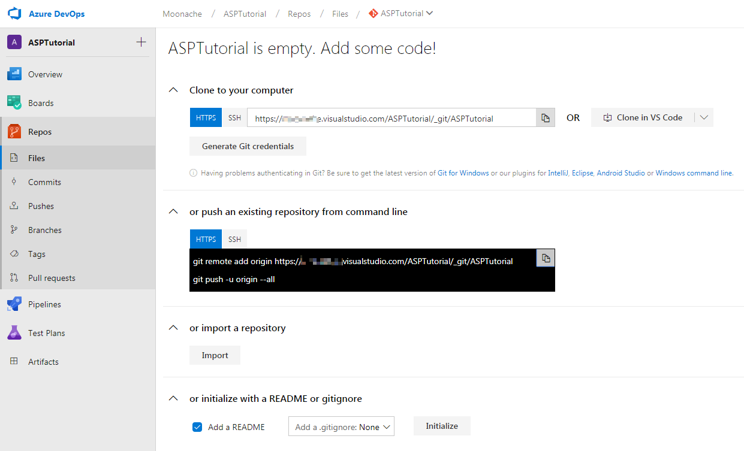
Task: Click the git remote add origin command text
Action: pyautogui.click(x=353, y=261)
